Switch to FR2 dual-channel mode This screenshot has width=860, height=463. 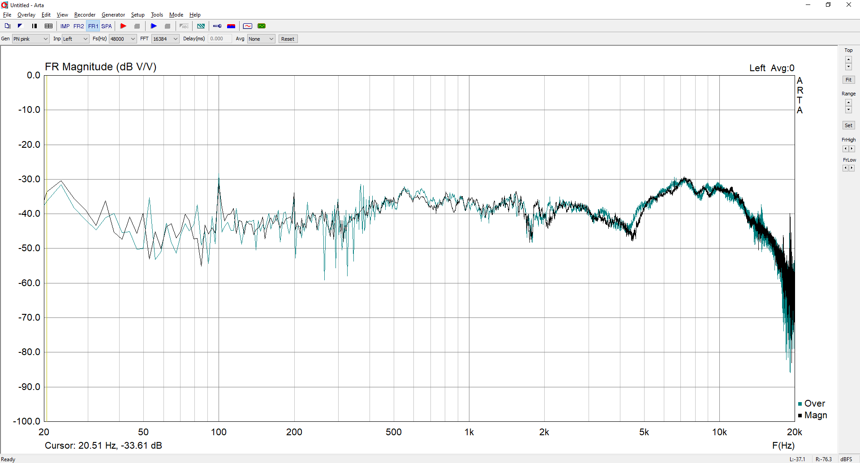pos(79,26)
